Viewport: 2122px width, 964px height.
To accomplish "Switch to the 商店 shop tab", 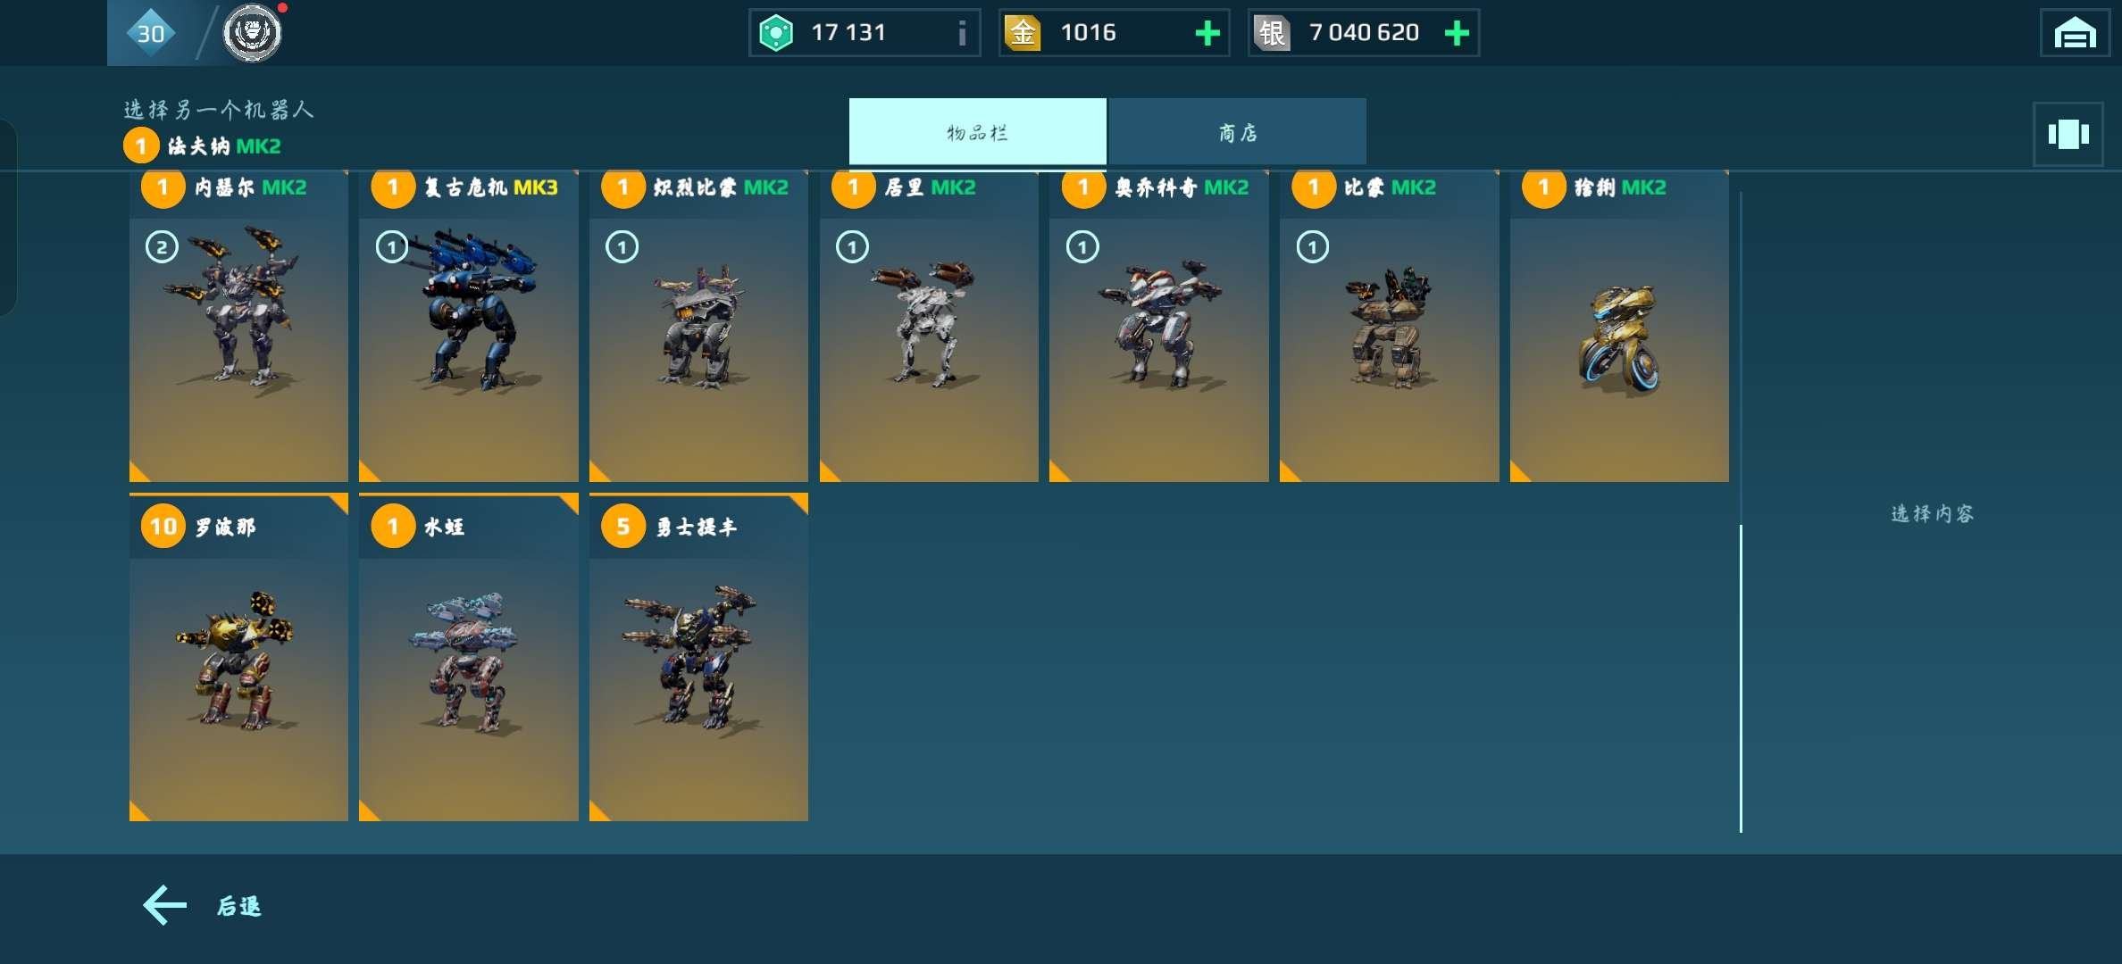I will tap(1238, 132).
